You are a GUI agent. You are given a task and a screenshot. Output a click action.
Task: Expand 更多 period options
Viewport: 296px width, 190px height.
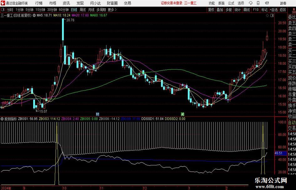[x=112, y=10]
